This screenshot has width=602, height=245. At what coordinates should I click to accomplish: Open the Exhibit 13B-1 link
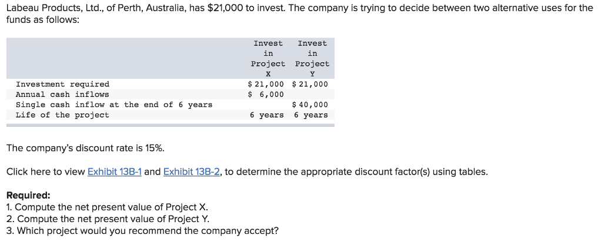point(115,172)
